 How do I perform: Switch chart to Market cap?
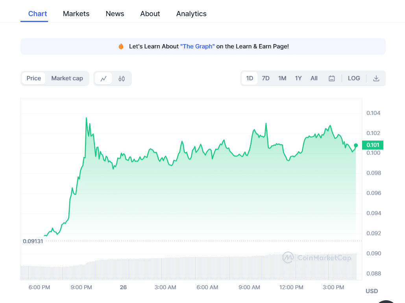coord(67,78)
